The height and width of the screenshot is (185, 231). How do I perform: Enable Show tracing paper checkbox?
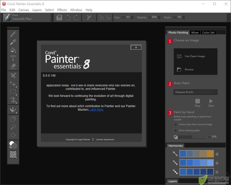[176, 130]
